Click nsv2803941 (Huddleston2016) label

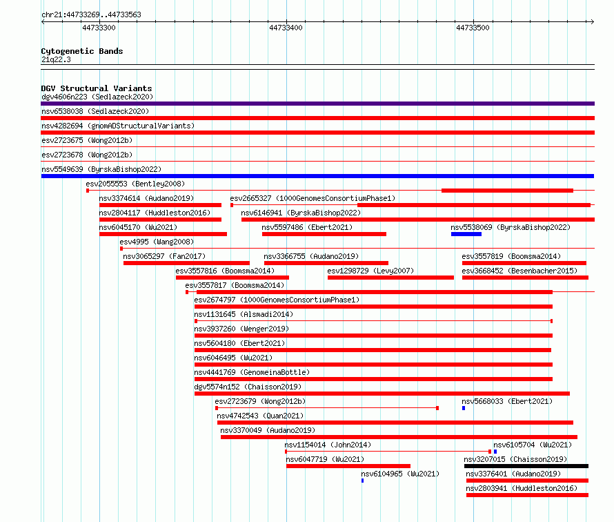pyautogui.click(x=522, y=488)
